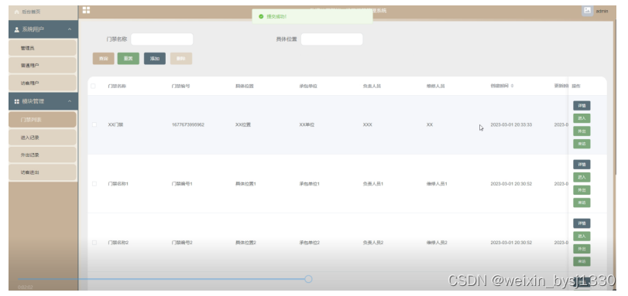Select cell text XX位置
Image resolution: width=628 pixels, height=296 pixels.
click(x=242, y=124)
